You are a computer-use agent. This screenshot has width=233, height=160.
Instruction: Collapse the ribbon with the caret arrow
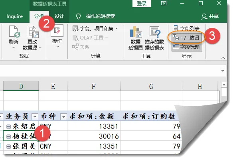(x=223, y=57)
